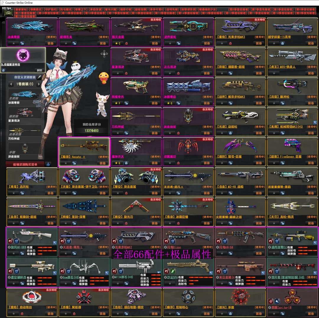
Task: Click the unlock icon on 【Hecate II】 card
Action: (x=74, y=163)
